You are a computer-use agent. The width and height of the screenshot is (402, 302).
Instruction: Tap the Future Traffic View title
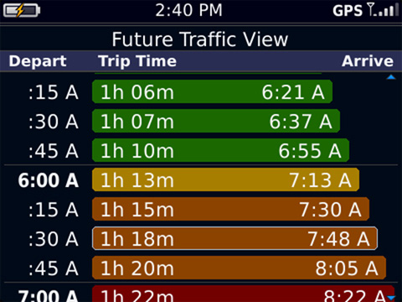200,39
